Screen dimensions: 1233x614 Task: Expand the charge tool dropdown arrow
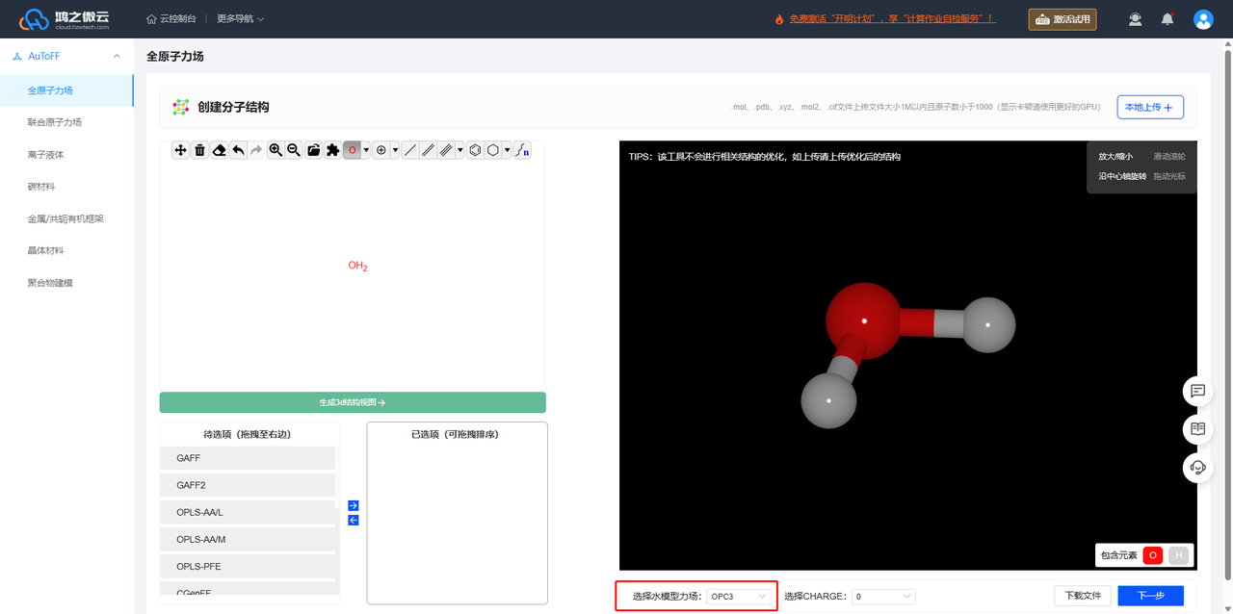click(395, 150)
